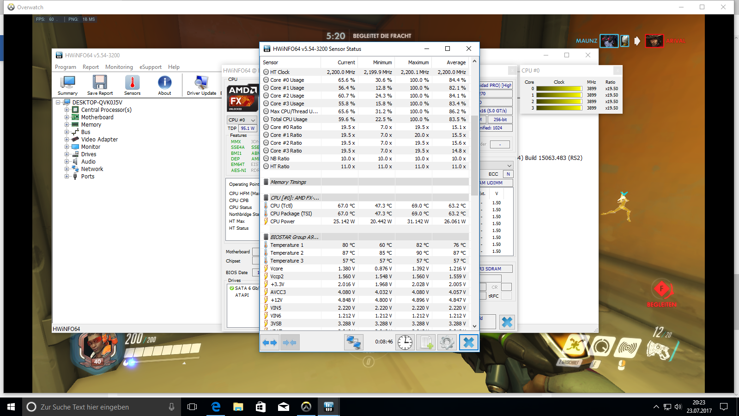Toggle the Core #0 Usage sensor circle
739x416 pixels.
[266, 80]
